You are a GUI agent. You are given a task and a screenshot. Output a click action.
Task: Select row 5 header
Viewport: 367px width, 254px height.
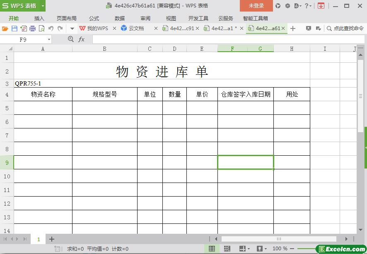7,108
